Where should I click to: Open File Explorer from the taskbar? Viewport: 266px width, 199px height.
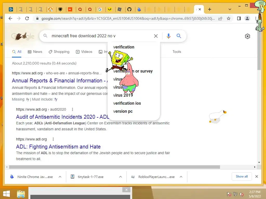21,194
